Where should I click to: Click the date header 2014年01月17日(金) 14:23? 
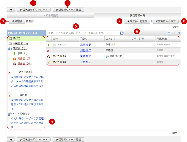point(23,33)
